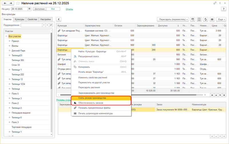Open the "Еще" dropdown menu

[x=221, y=19]
